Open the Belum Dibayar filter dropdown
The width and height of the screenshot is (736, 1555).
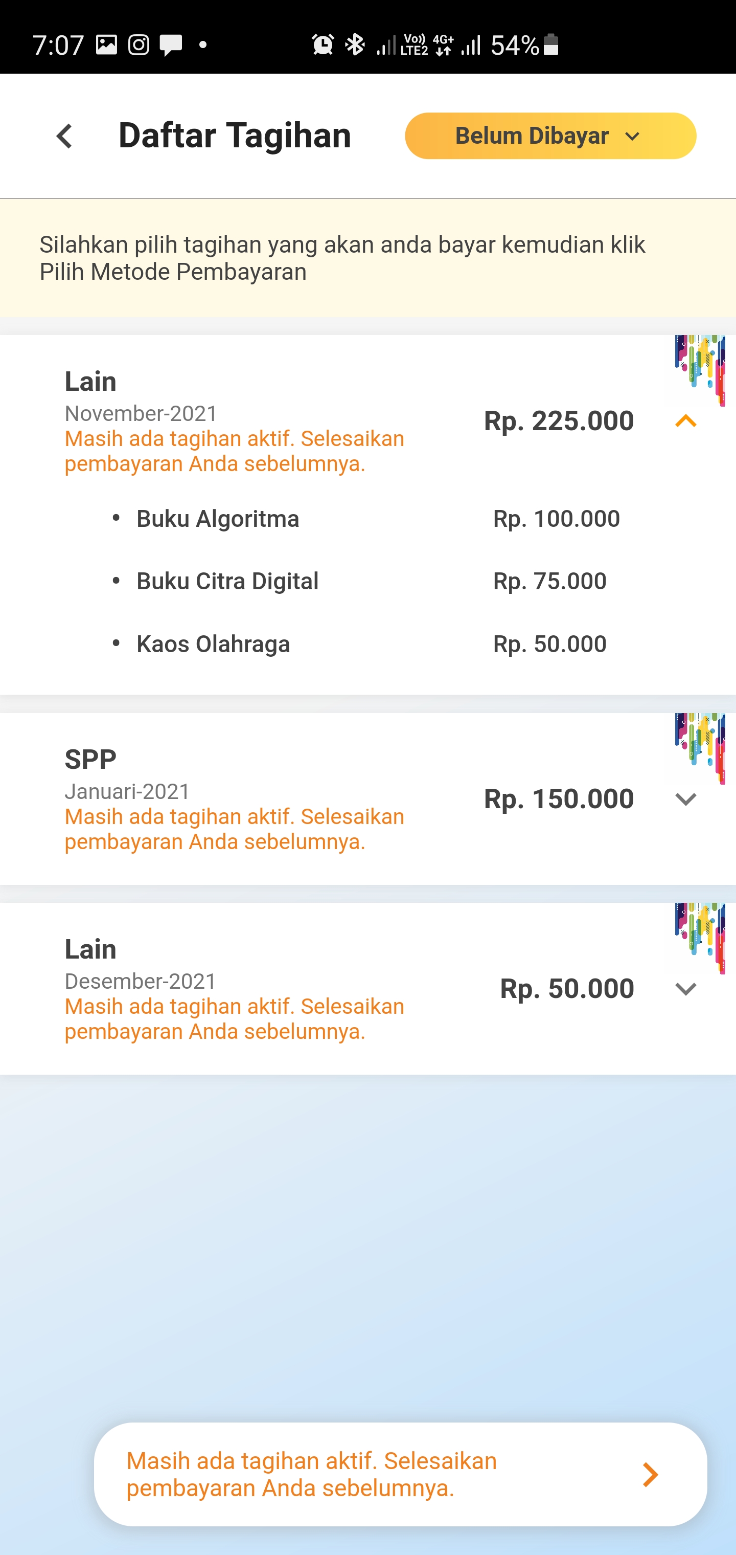point(549,136)
